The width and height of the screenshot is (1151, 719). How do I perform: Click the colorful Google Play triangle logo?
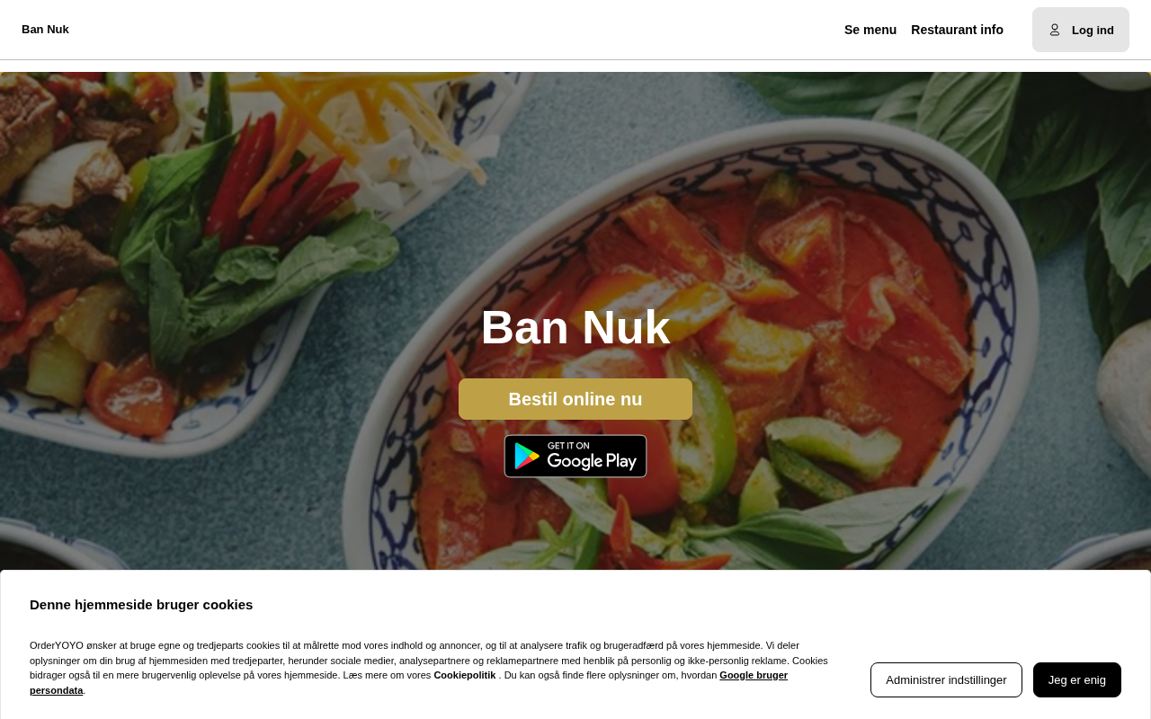(x=527, y=456)
